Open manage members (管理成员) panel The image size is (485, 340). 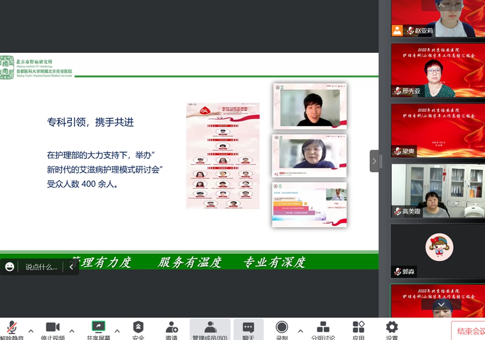[x=210, y=328]
